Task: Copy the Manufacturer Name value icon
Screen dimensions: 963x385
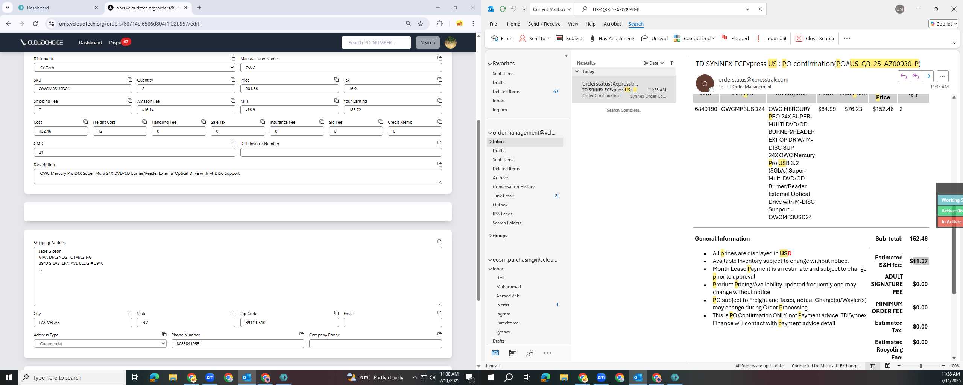Action: pyautogui.click(x=439, y=58)
